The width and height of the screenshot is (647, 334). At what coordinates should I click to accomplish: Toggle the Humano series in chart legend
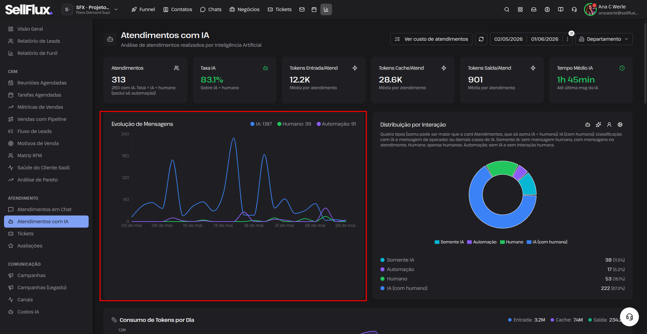click(x=294, y=124)
